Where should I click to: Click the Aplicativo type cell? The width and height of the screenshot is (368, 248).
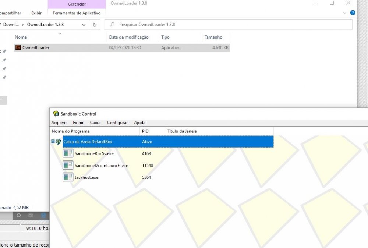(171, 47)
